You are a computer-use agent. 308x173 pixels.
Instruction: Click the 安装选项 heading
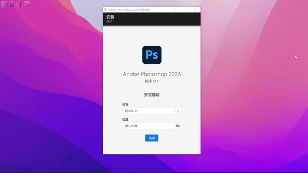pyautogui.click(x=152, y=95)
